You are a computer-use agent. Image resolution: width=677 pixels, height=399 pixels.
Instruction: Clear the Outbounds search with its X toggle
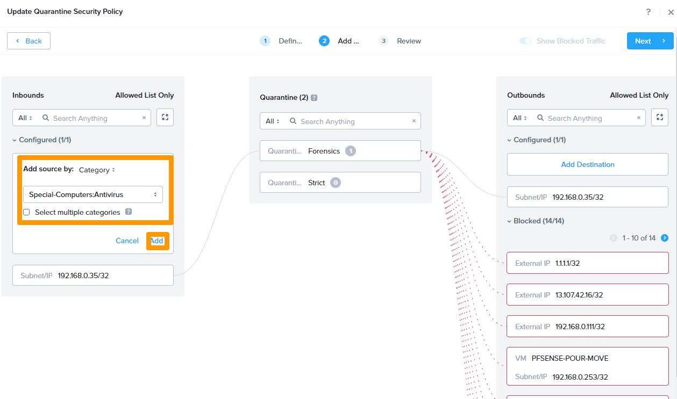[638, 118]
